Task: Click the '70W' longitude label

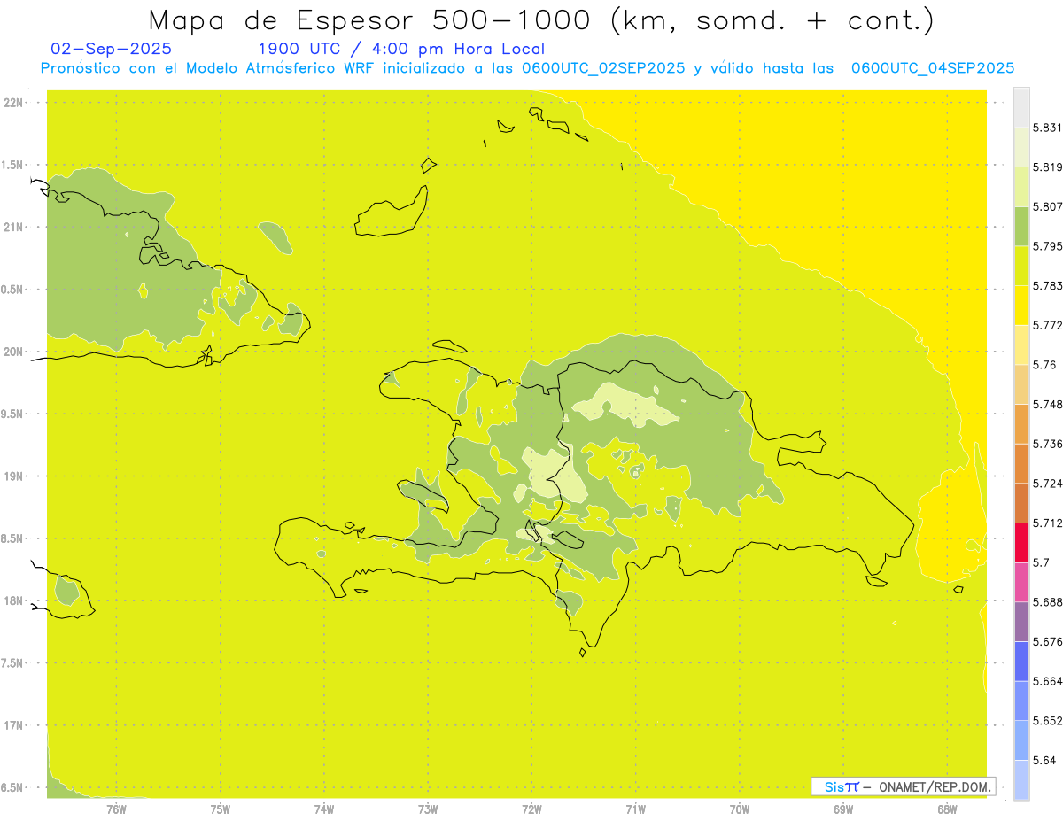Action: point(740,809)
